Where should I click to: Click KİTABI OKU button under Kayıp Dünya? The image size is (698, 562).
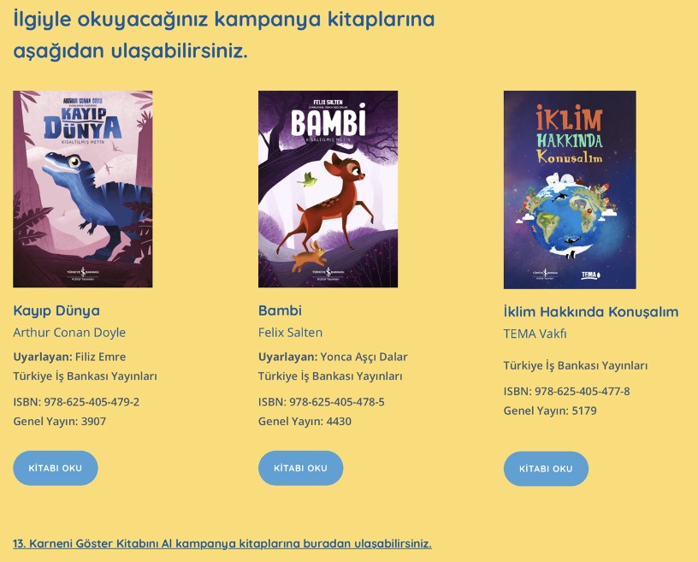(x=56, y=468)
